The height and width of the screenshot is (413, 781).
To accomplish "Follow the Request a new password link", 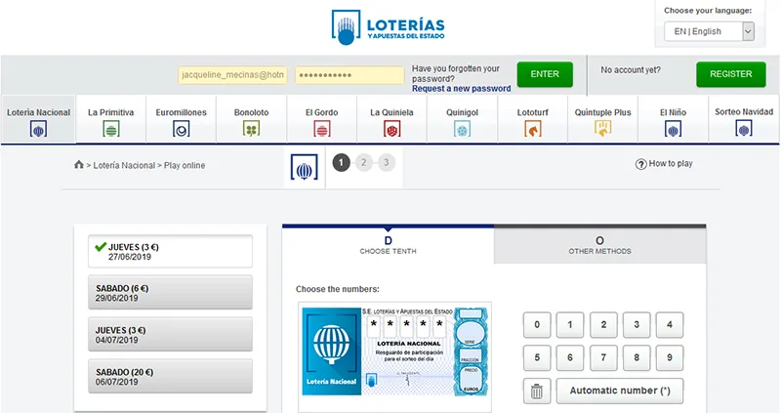I will 461,89.
